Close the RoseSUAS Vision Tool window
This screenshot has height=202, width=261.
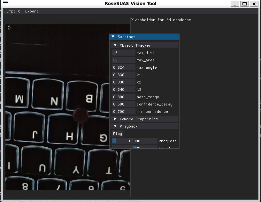(254, 4)
